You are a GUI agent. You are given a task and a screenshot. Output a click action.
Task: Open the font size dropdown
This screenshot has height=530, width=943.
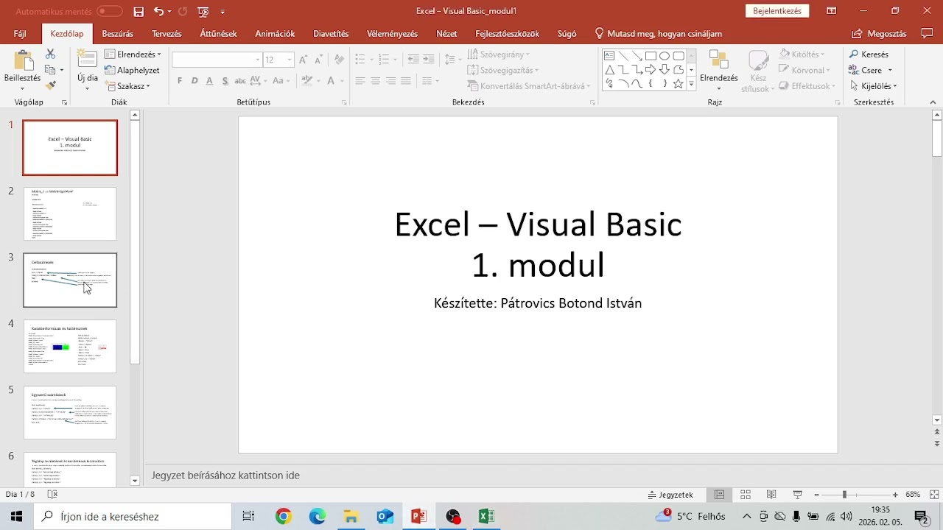click(x=290, y=60)
